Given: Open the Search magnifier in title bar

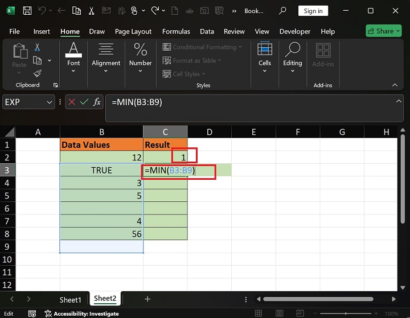Looking at the screenshot, I should pyautogui.click(x=282, y=11).
